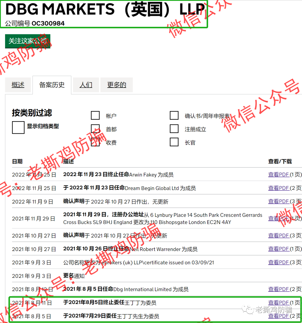Click the date 2022年11月9日

[33, 202]
